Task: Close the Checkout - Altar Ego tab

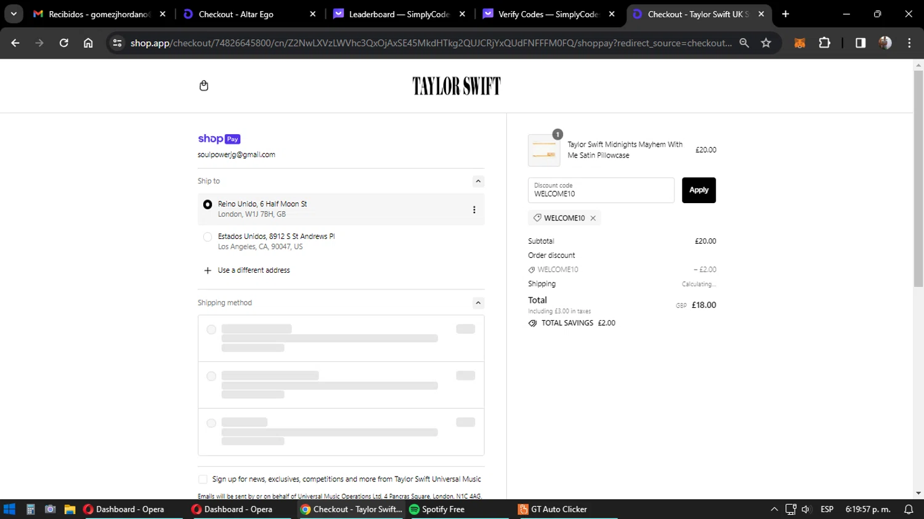Action: tap(312, 14)
